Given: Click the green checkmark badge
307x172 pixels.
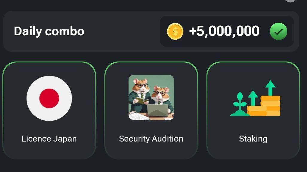Looking at the screenshot, I should coord(278,31).
